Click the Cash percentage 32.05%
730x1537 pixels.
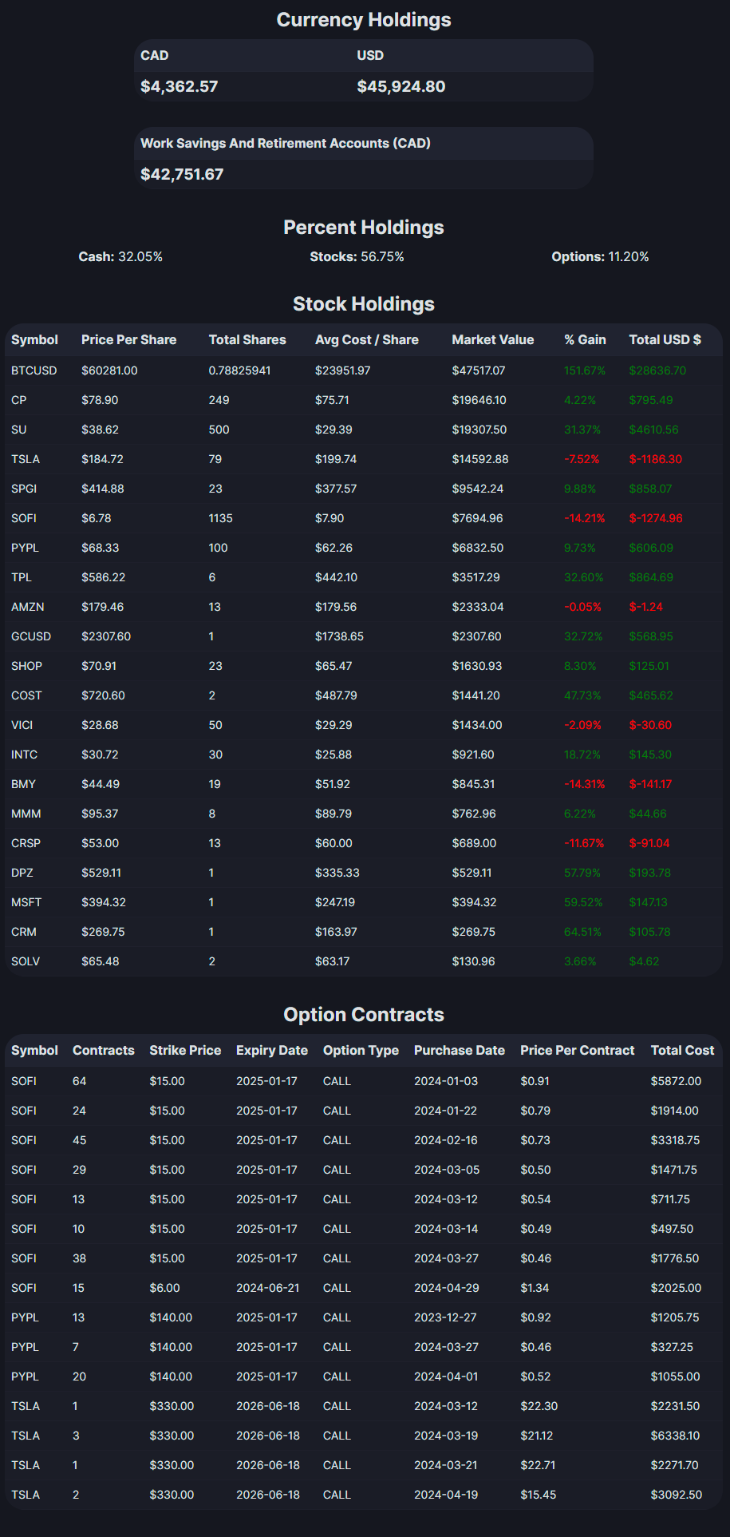click(140, 257)
